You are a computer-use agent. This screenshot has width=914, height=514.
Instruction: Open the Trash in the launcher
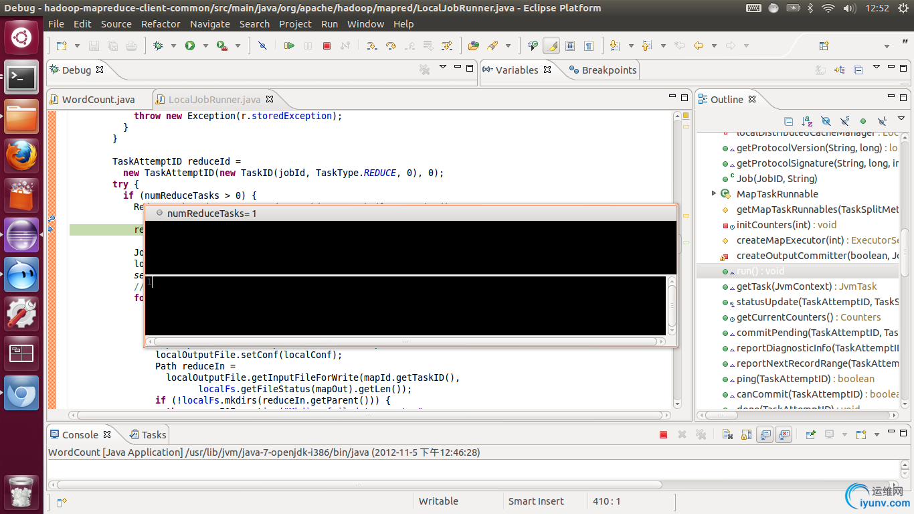click(x=21, y=491)
